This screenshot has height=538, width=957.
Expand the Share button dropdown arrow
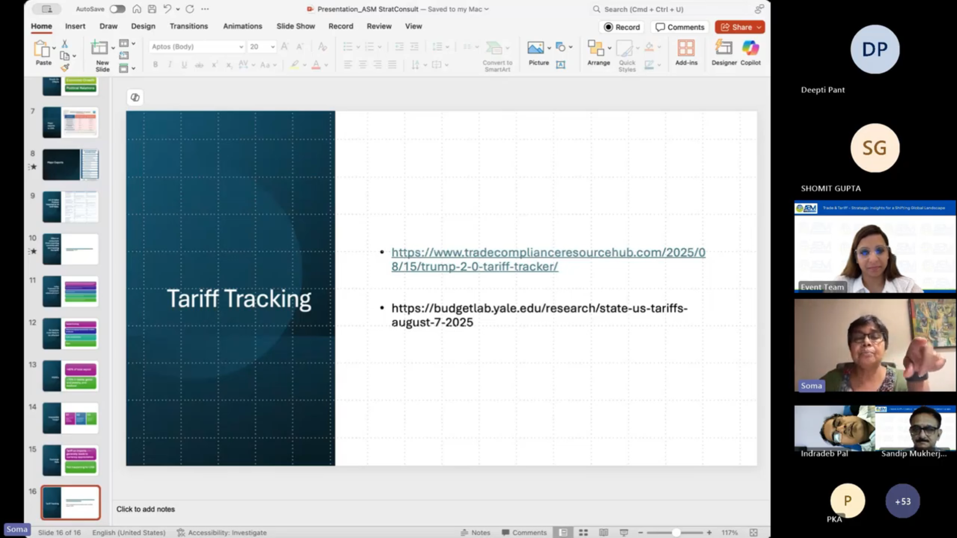[759, 27]
